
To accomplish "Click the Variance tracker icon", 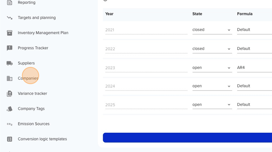I will [9, 94].
